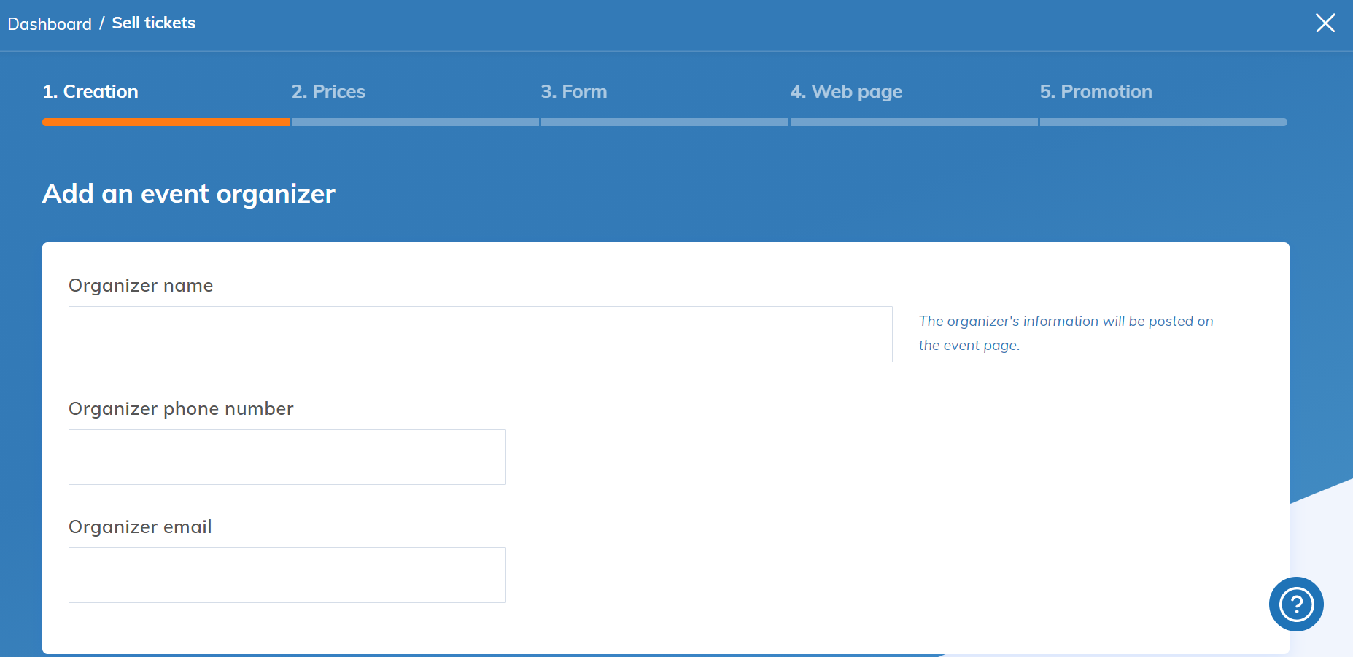Click the Organizer email label
1353x657 pixels.
(140, 527)
